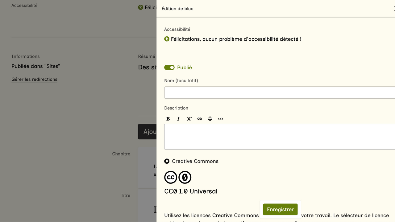Click the green accessibility icon in panel
Viewport: 395px width, 222px height.
(x=167, y=39)
